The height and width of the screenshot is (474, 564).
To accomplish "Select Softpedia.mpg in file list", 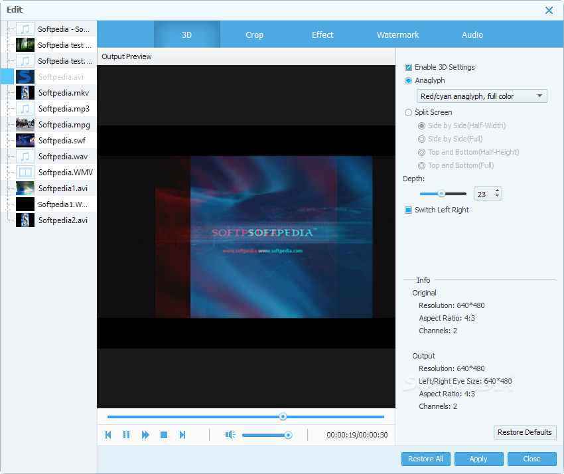I will tap(64, 125).
